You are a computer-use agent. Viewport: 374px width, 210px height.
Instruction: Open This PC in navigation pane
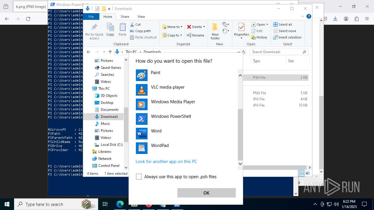pos(101,89)
